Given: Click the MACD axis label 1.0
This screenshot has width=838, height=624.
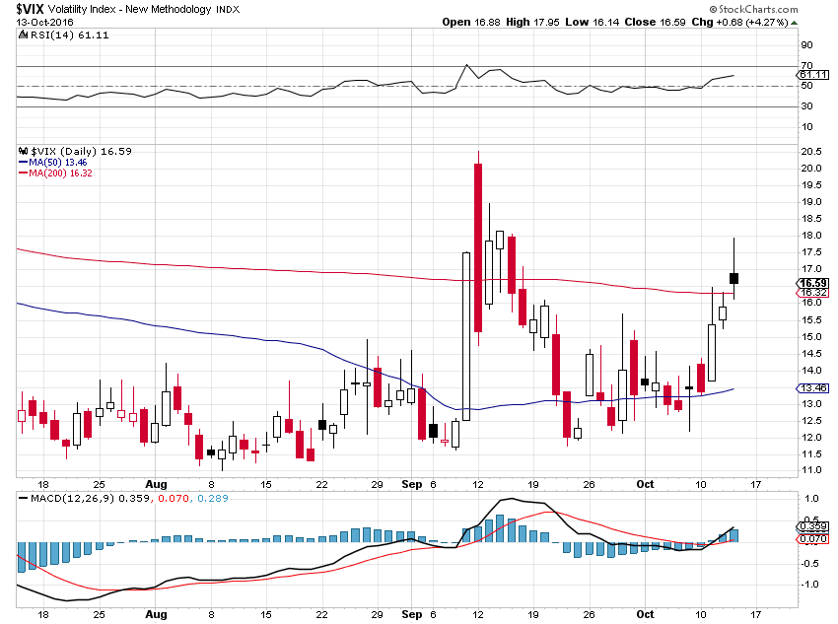Looking at the screenshot, I should click(x=811, y=499).
